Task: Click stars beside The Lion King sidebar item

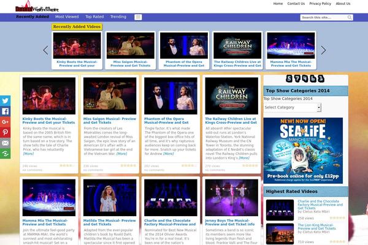Action: [337, 242]
